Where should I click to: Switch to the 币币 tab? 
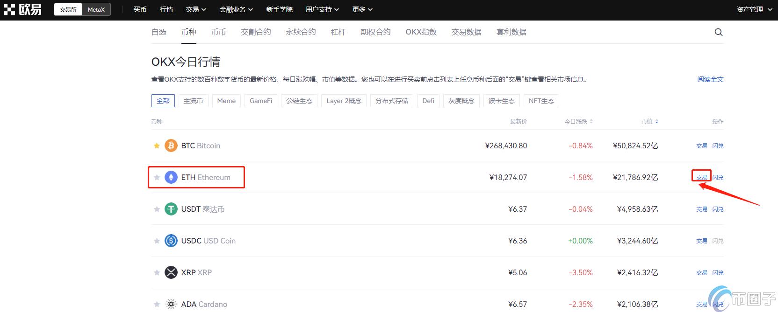pos(218,32)
